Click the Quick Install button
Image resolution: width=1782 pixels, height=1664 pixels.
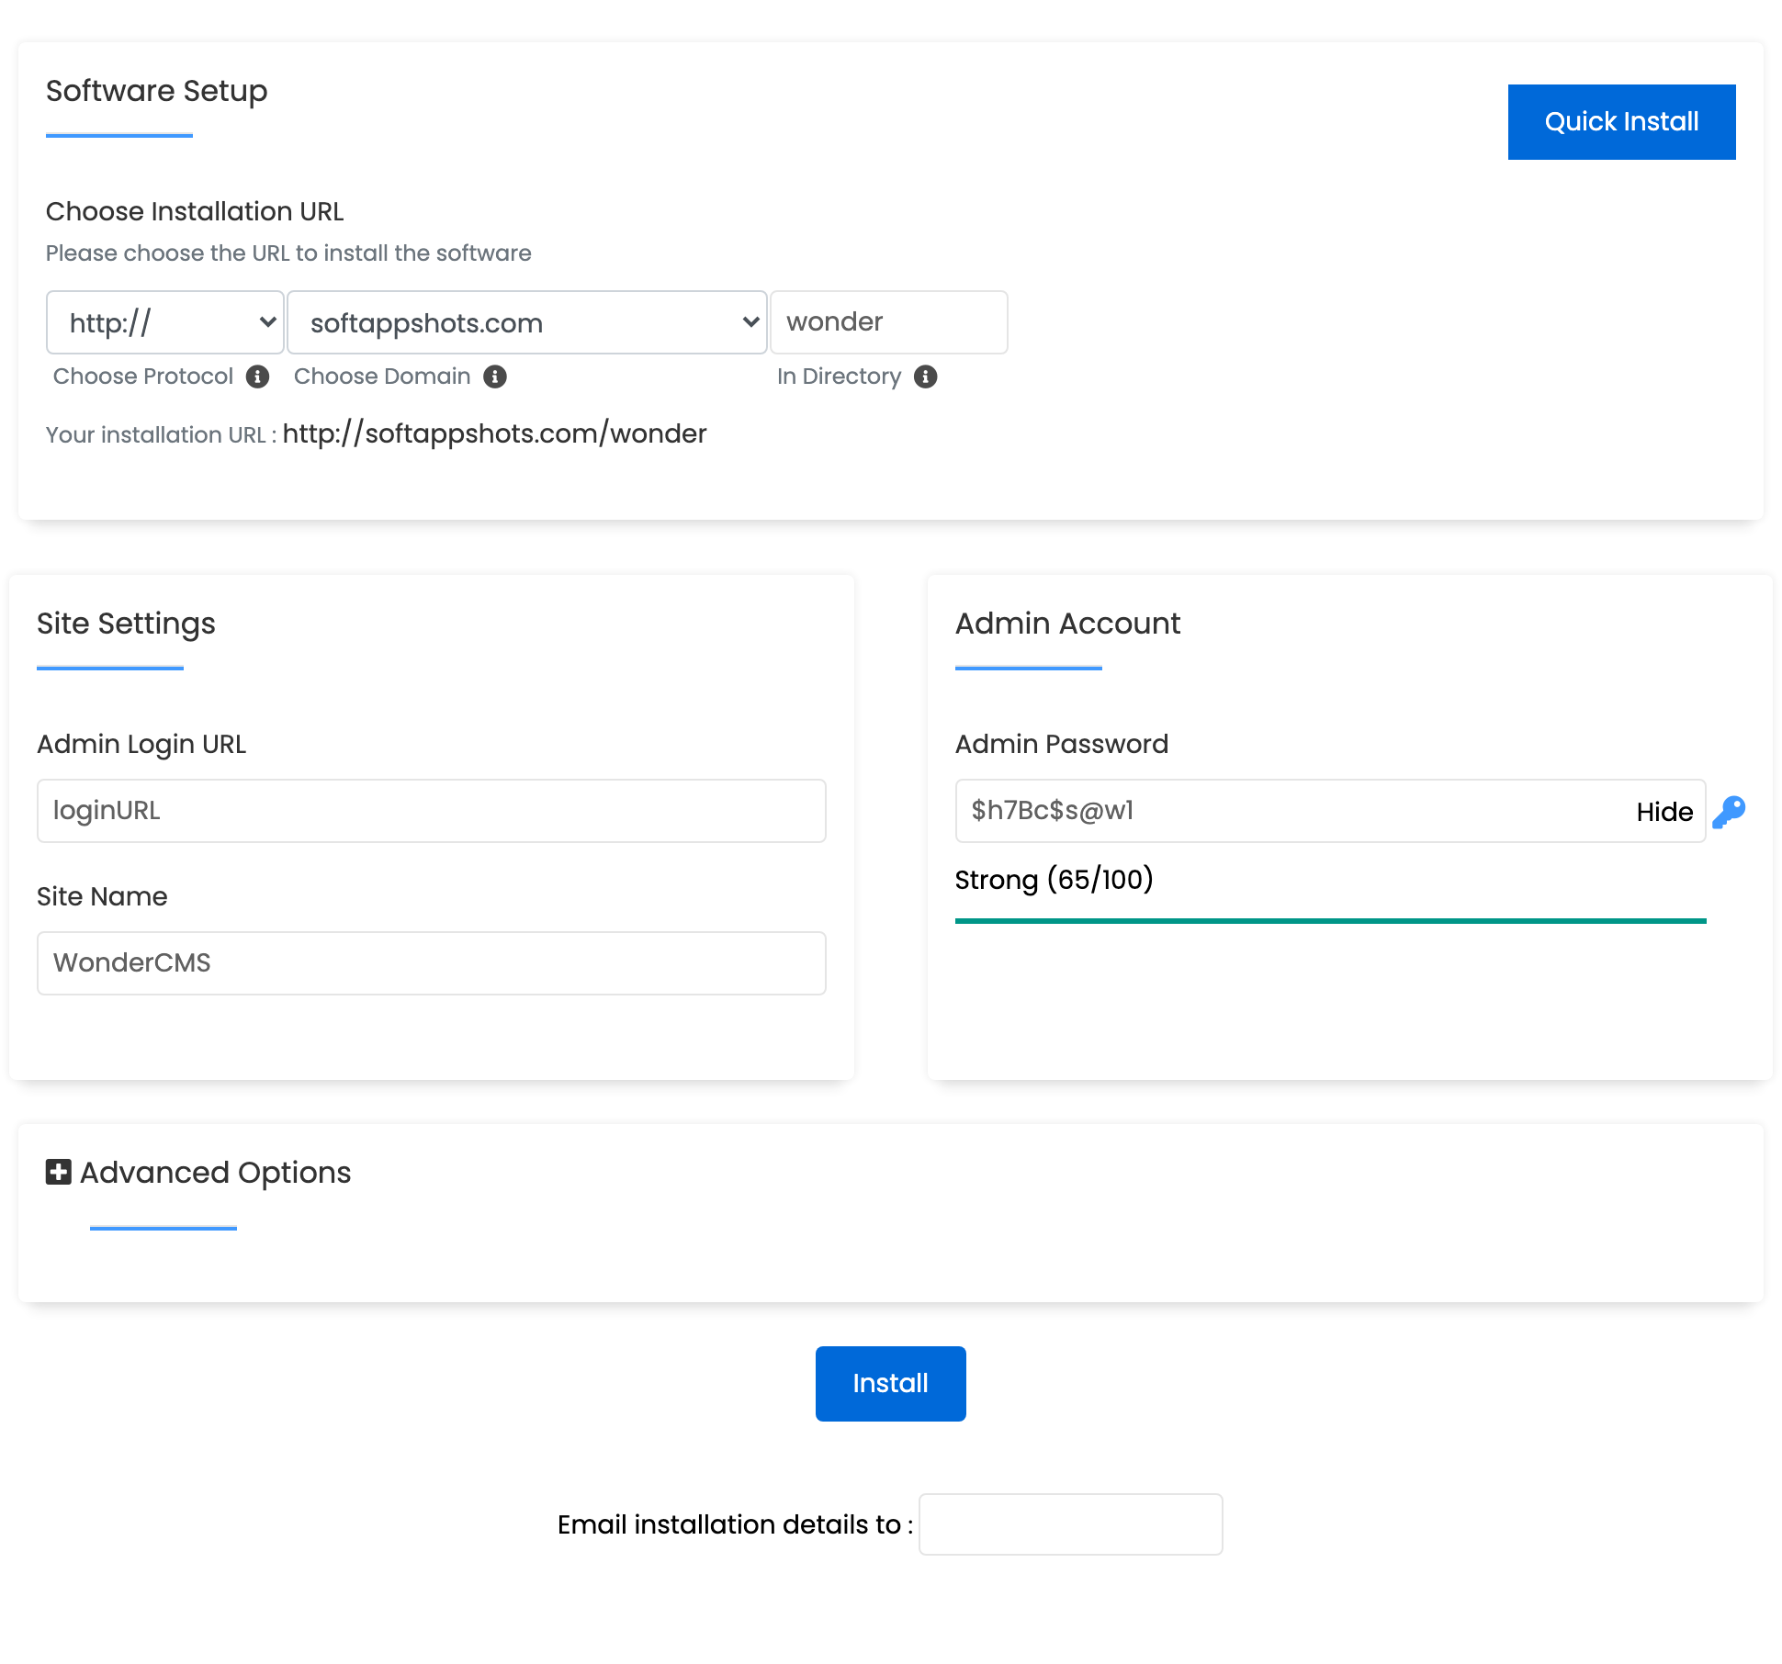(x=1620, y=121)
